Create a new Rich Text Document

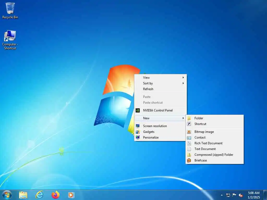click(215, 143)
